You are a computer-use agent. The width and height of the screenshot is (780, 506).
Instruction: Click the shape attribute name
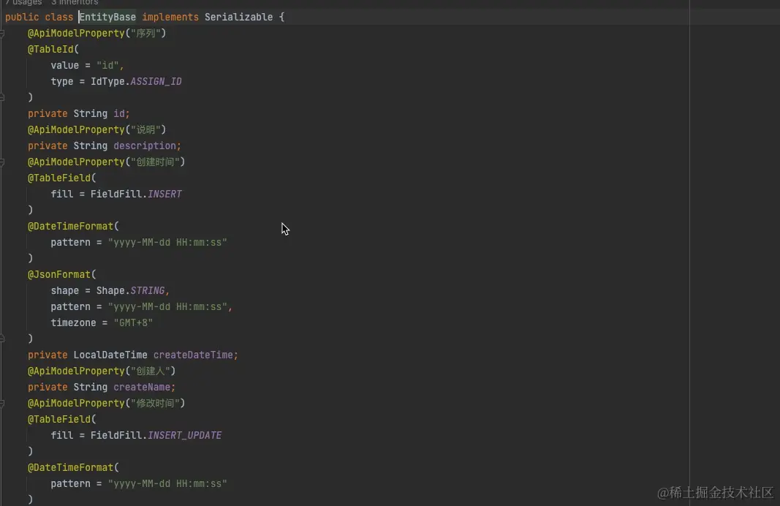(x=64, y=290)
